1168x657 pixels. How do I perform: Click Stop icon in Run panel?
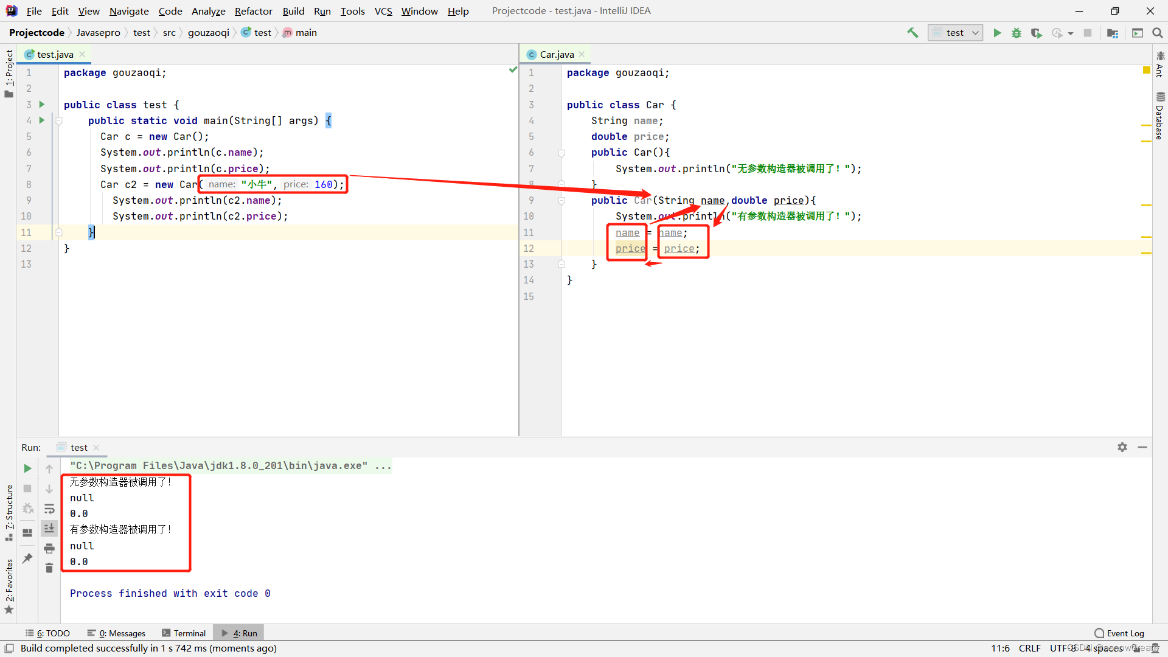(x=27, y=488)
